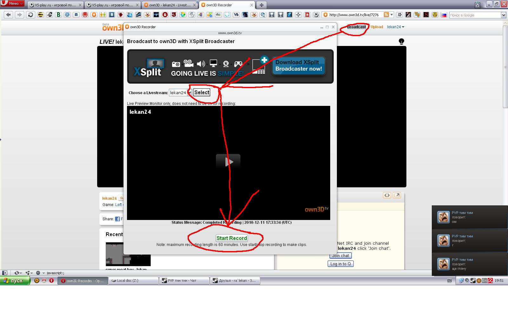Close the own3D Recorder popup window
Screen dimensions: 508x310
333,27
